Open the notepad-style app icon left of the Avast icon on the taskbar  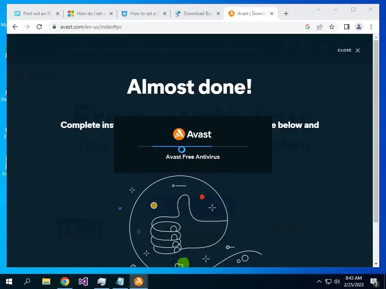(120, 281)
